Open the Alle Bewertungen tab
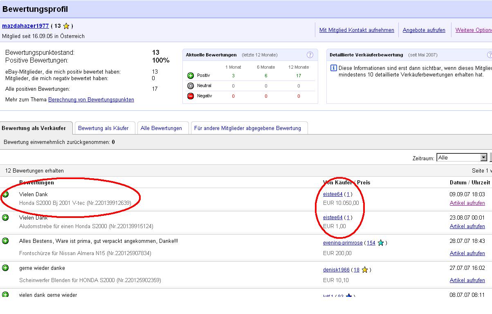 [x=161, y=128]
